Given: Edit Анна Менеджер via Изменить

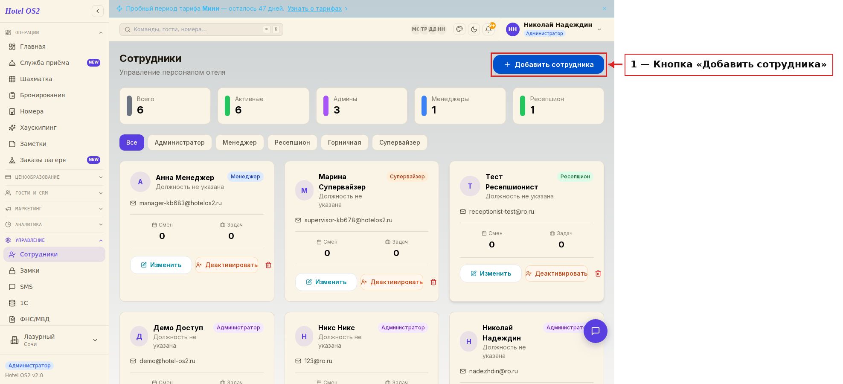Looking at the screenshot, I should (161, 265).
